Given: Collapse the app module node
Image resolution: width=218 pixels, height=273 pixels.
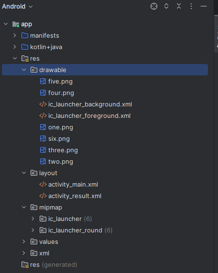Looking at the screenshot, I should (6, 24).
